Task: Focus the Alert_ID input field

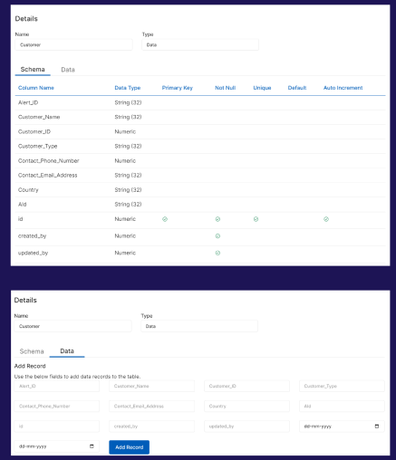Action: pos(57,386)
